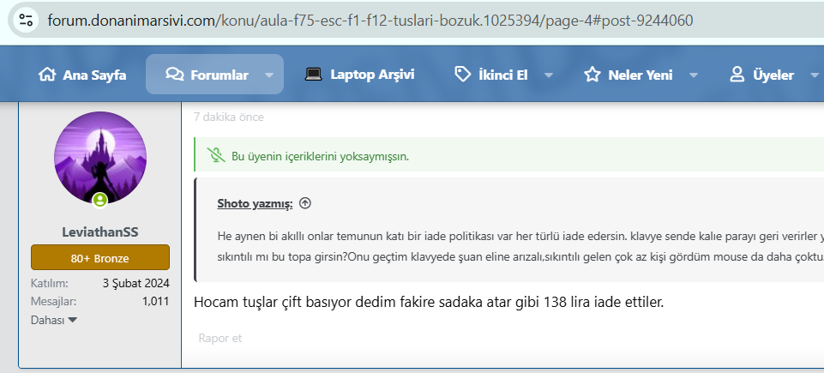Open LeviathanSS user profile name link

coord(100,232)
